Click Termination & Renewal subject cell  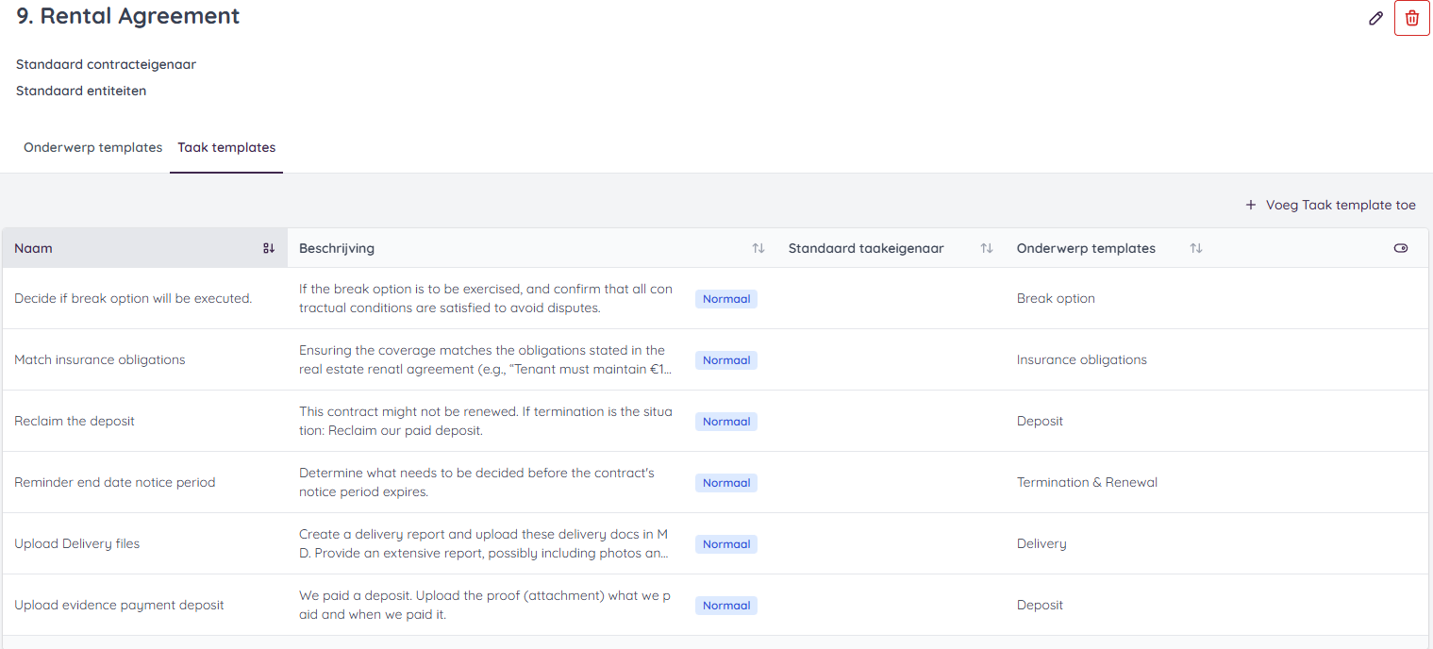click(1087, 482)
